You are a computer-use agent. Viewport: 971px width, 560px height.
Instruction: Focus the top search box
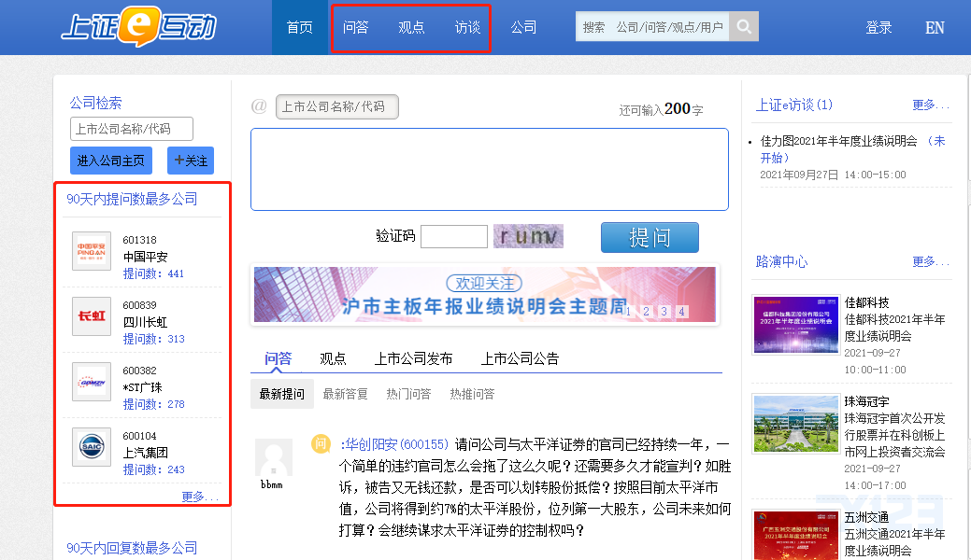tap(652, 27)
